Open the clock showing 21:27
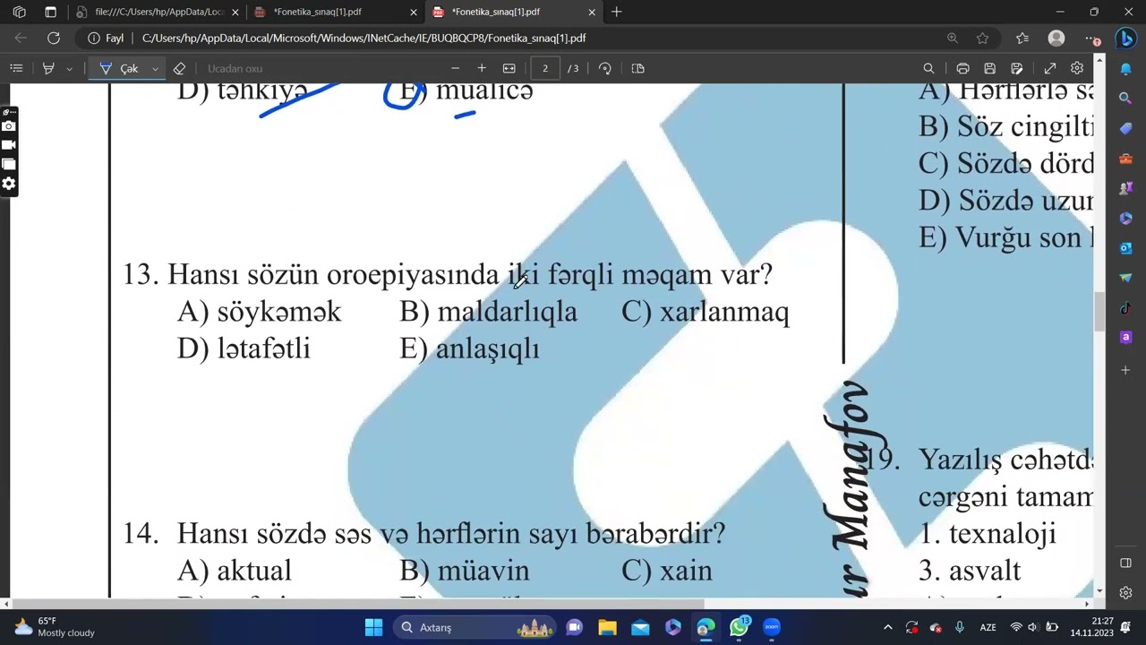This screenshot has height=645, width=1146. click(1092, 627)
